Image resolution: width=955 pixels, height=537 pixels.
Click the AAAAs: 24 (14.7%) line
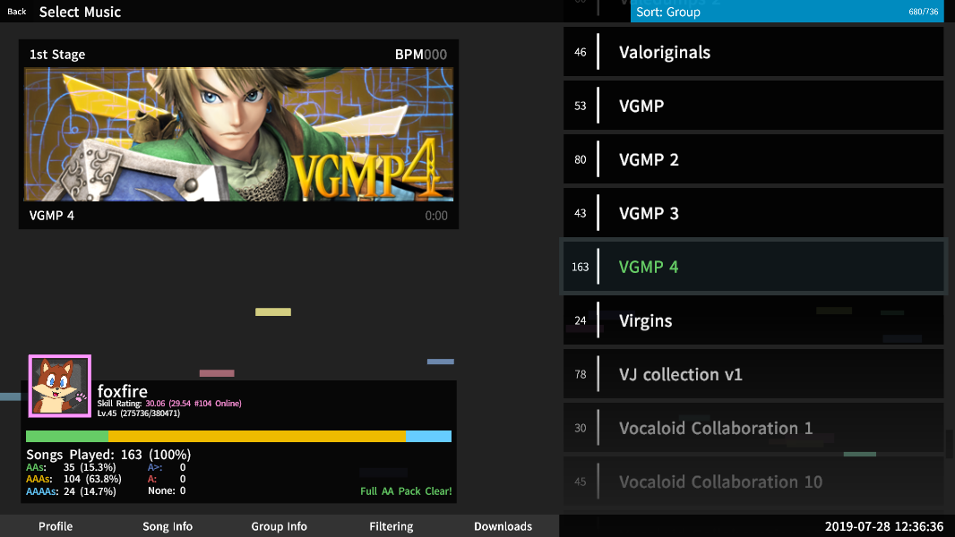[x=72, y=490]
